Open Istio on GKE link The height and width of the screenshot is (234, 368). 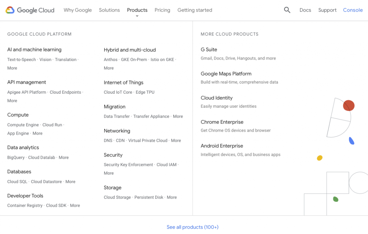point(162,60)
